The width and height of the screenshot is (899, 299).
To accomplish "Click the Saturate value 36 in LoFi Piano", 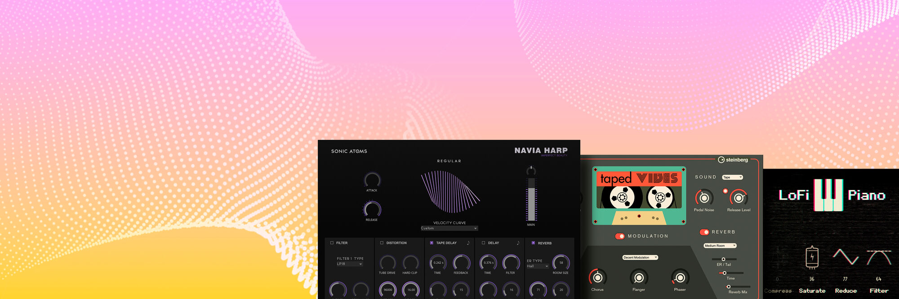I will pyautogui.click(x=812, y=279).
